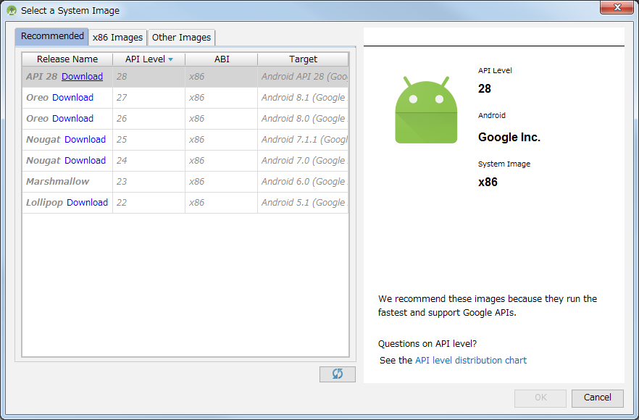The width and height of the screenshot is (639, 420).
Task: Select the Lollipop release name text
Action: tap(44, 203)
